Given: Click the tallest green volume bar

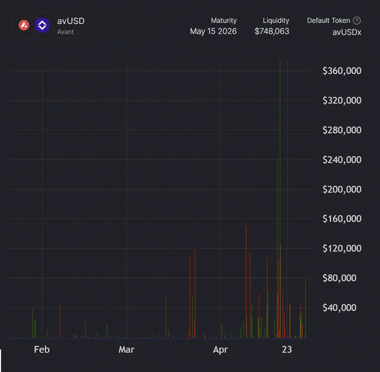Looking at the screenshot, I should point(280,199).
